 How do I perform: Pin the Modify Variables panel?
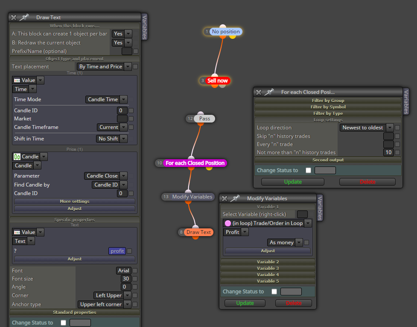[235, 198]
